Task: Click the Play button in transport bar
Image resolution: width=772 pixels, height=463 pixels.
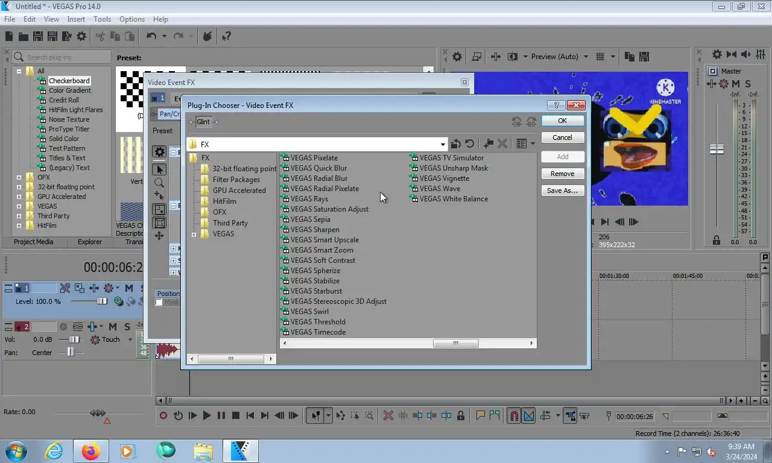Action: coord(207,415)
